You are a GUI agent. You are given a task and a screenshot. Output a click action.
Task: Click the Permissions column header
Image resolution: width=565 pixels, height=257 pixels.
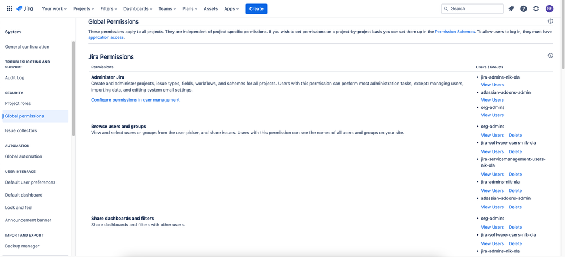coord(102,67)
